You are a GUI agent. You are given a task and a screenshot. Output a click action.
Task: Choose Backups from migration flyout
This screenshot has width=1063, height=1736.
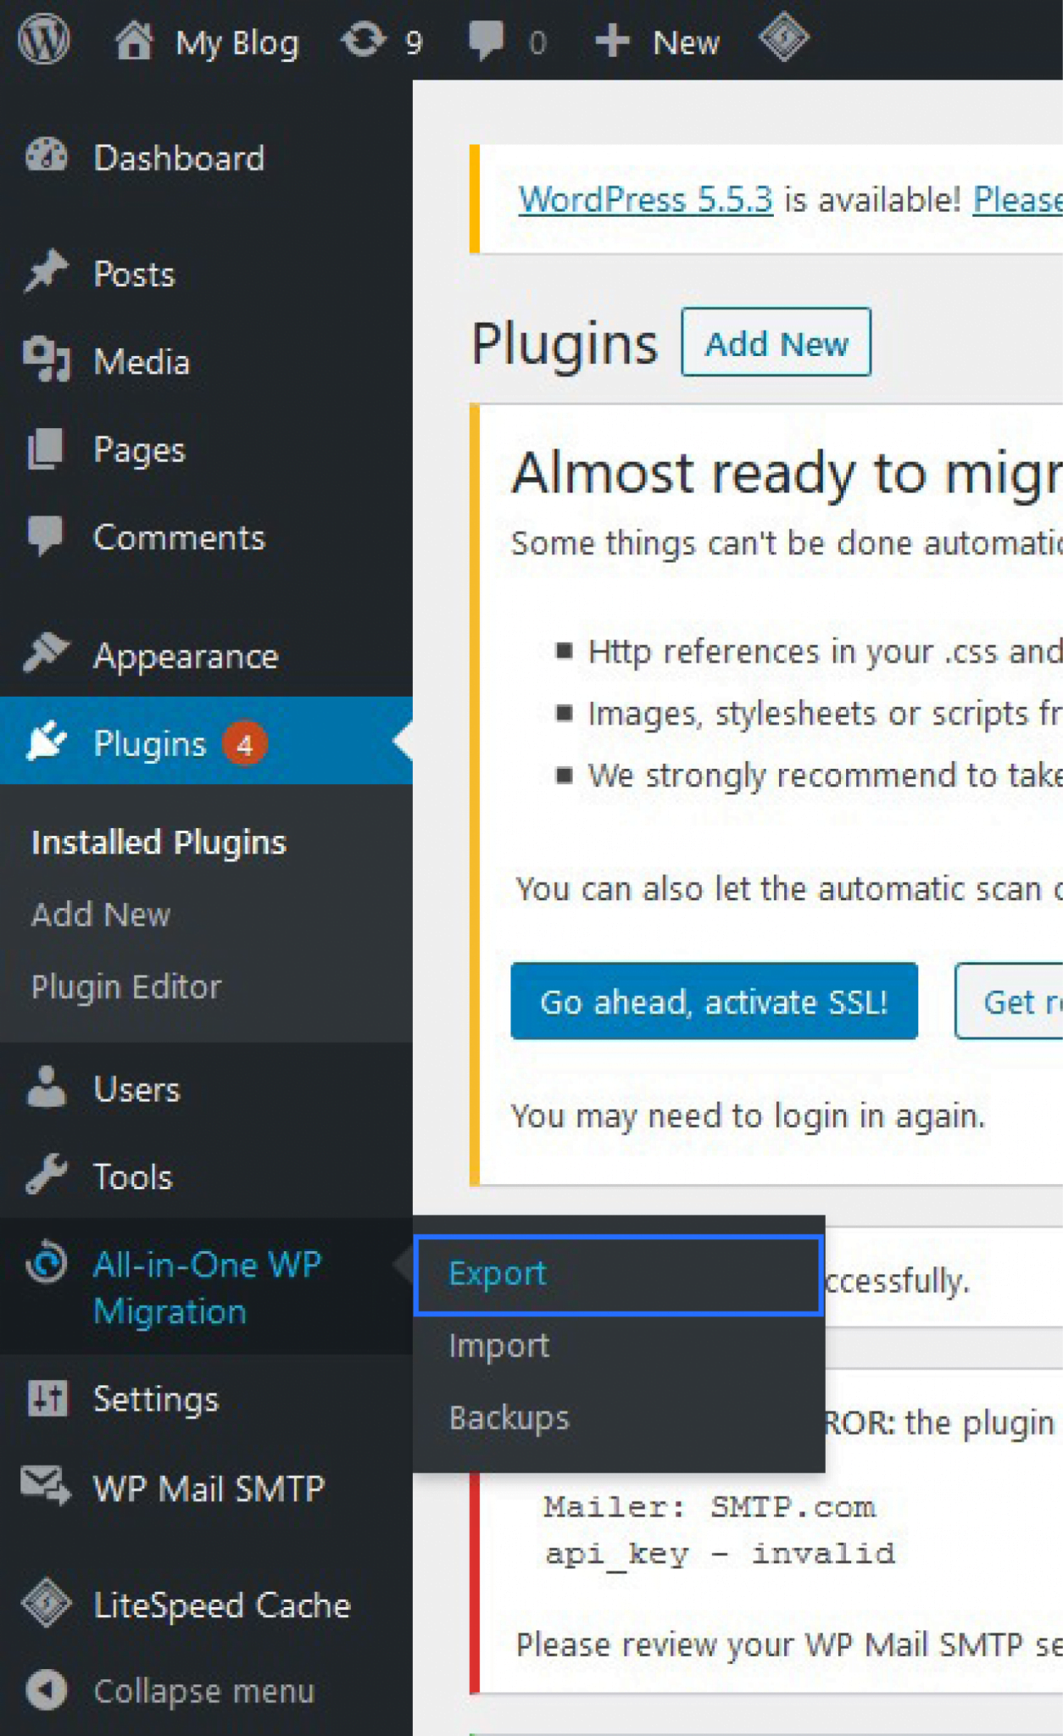point(509,1418)
